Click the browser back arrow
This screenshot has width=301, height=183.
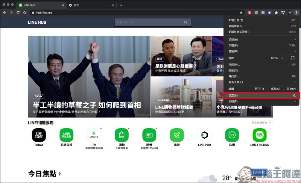pos(5,12)
